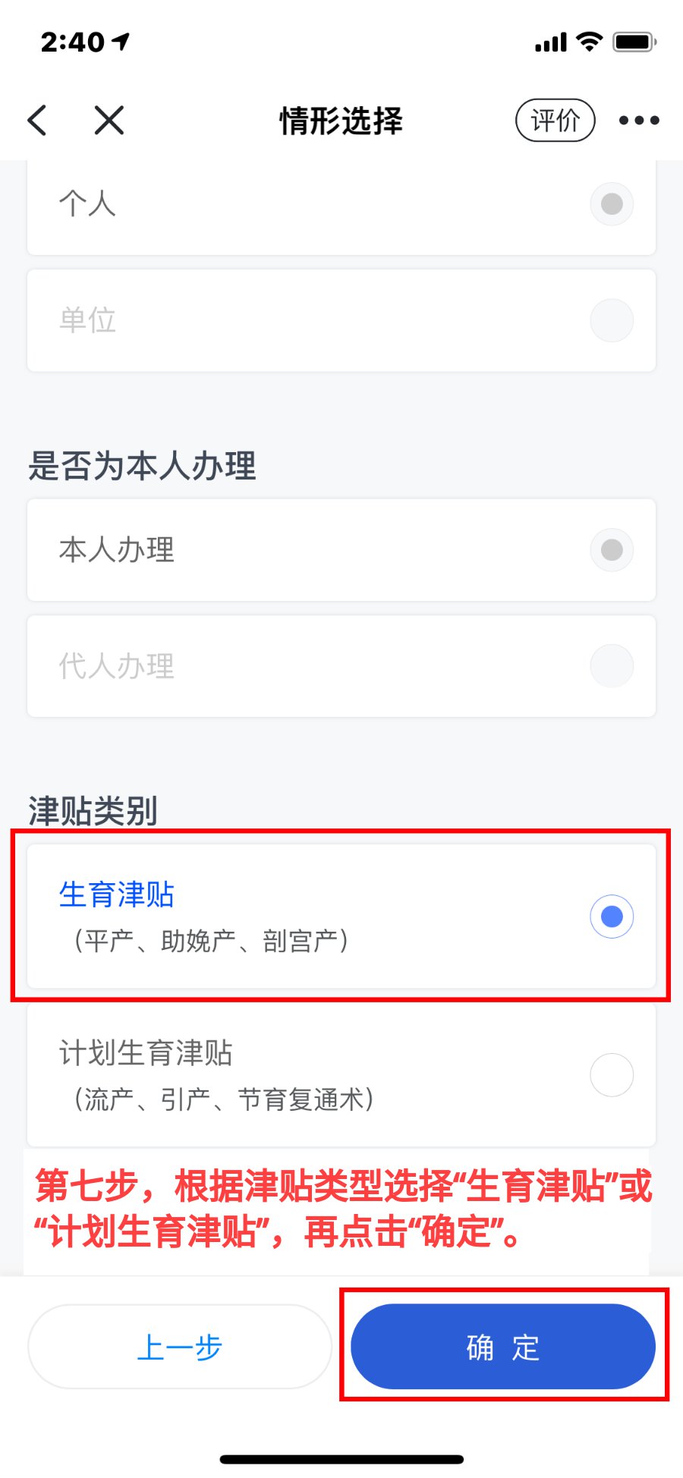Tap the battery status icon

(634, 42)
